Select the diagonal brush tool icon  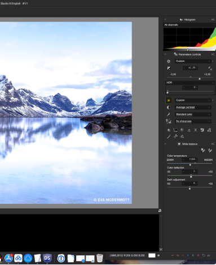pos(169,136)
